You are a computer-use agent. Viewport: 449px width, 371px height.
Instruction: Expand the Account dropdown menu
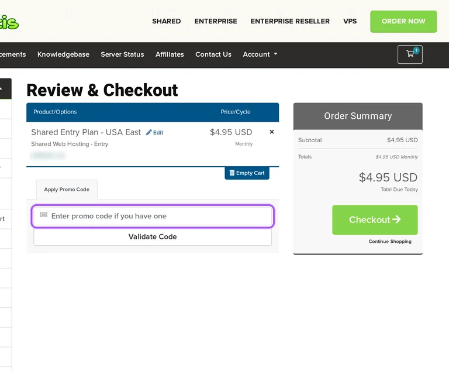260,54
